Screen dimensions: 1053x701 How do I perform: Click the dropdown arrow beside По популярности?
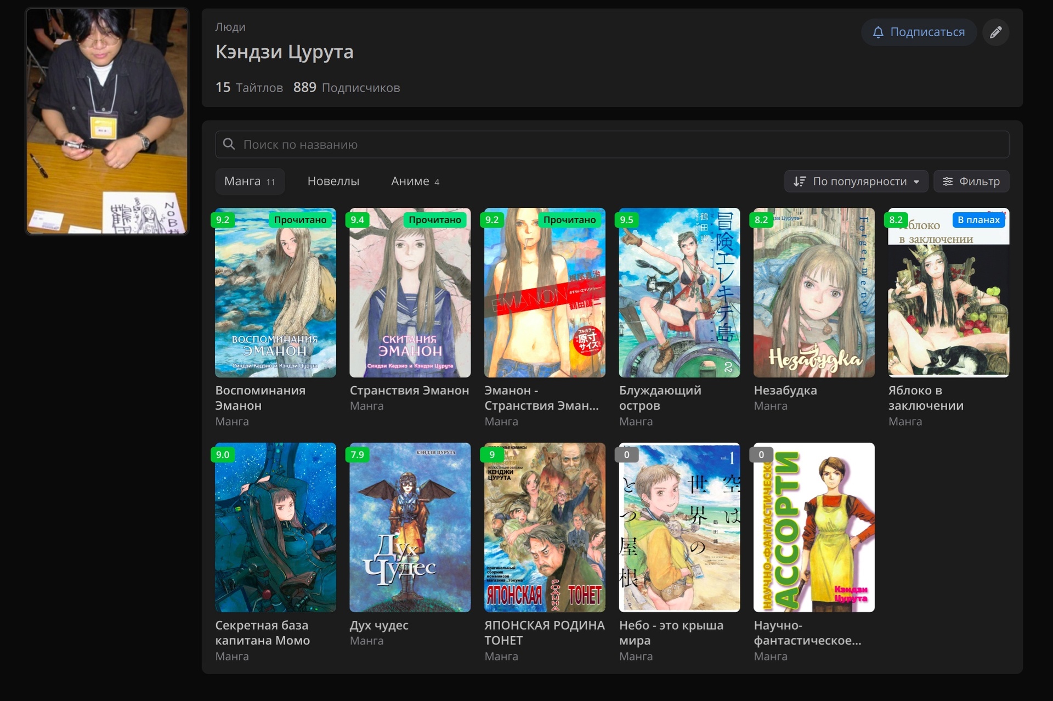pyautogui.click(x=916, y=182)
